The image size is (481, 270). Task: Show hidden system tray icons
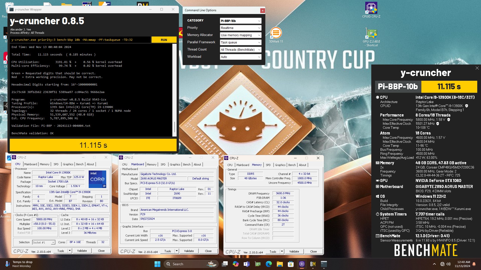(x=434, y=264)
